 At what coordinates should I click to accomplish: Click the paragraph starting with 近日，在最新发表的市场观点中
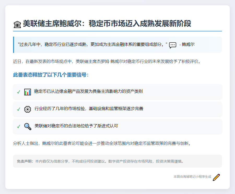[107, 62]
